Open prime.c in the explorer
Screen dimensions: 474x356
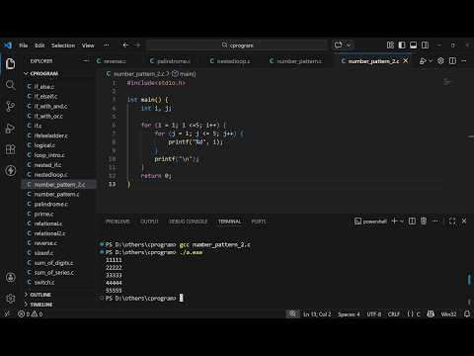(59, 214)
